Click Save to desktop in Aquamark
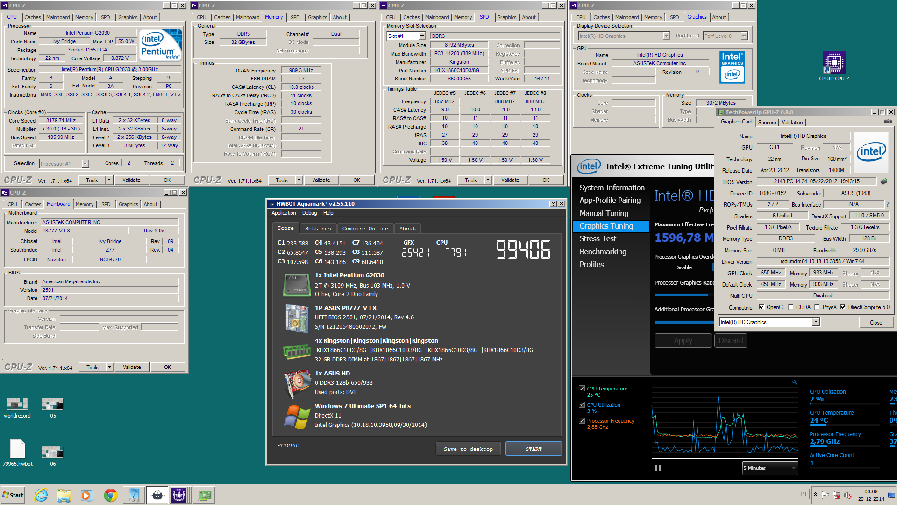This screenshot has width=897, height=505. tap(468, 449)
